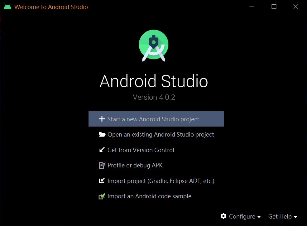Start a new Android Studio project
This screenshot has width=307, height=226.
click(x=156, y=119)
